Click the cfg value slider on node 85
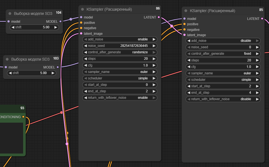 (x=223, y=67)
